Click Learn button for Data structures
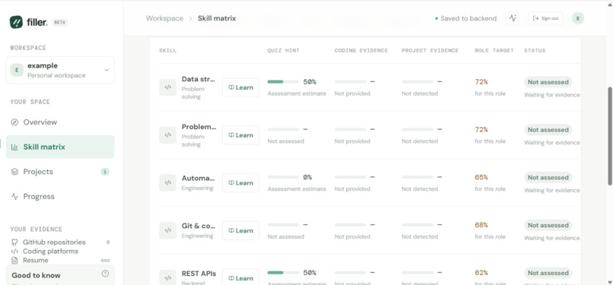 (241, 87)
